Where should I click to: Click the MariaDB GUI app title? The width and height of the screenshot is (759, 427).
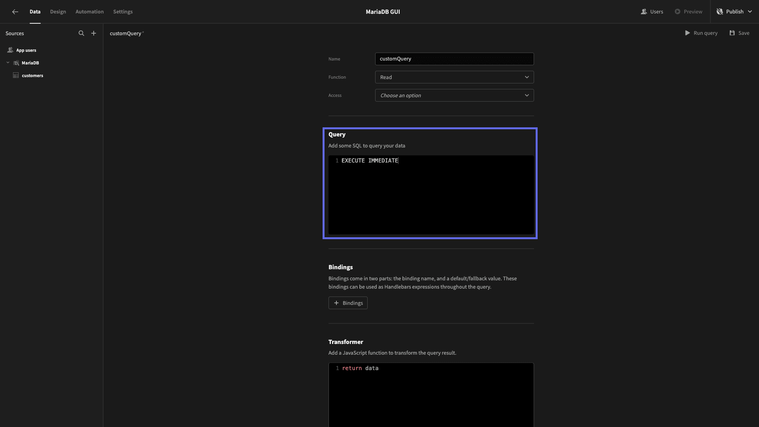point(383,12)
